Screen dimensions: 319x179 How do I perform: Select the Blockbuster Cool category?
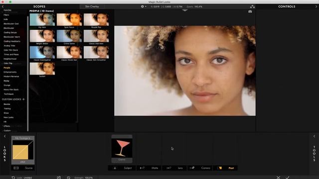click(11, 24)
